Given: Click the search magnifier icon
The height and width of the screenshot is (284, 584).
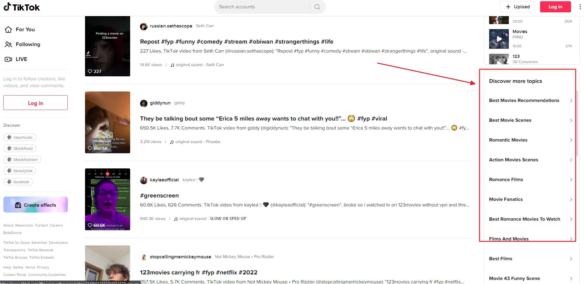Looking at the screenshot, I should pos(317,7).
